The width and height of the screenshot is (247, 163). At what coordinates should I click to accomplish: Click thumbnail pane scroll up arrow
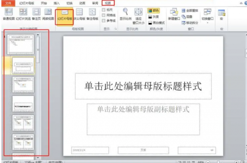click(38, 35)
